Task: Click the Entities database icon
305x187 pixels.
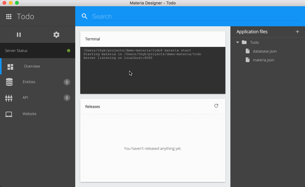Action: point(9,82)
